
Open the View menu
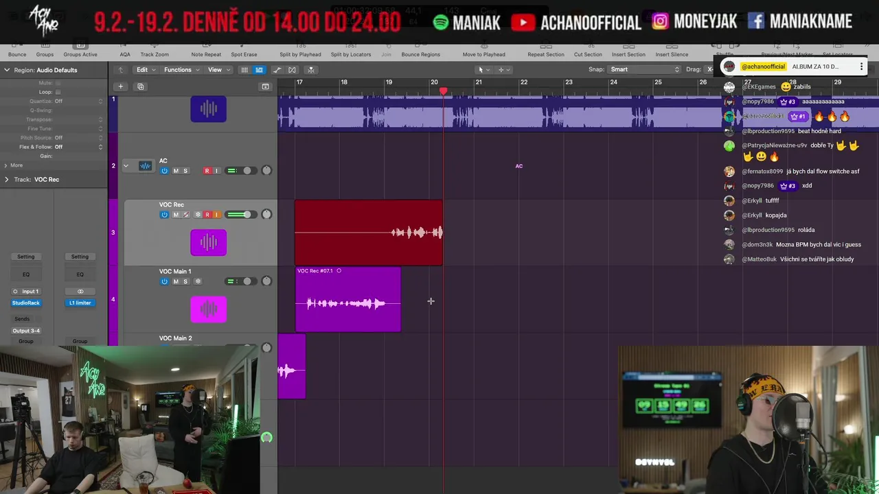[219, 70]
